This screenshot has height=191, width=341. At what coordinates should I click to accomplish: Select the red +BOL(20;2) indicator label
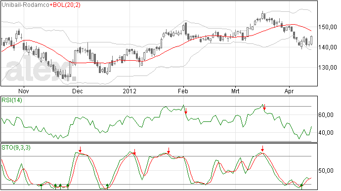click(65, 5)
